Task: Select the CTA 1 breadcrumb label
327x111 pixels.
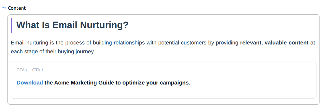Action: coord(38,70)
